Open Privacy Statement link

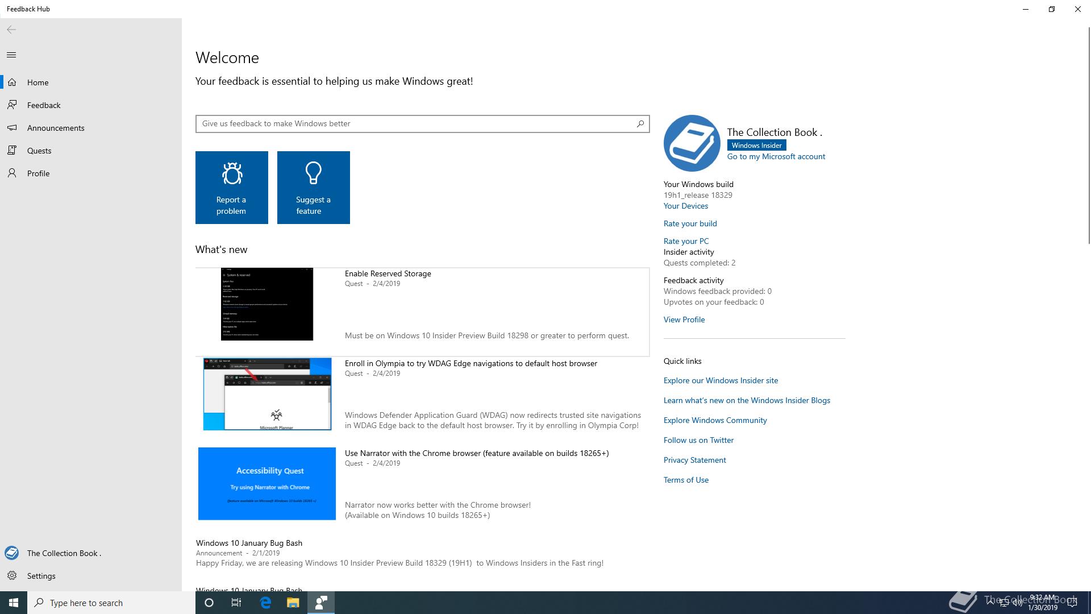[695, 460]
